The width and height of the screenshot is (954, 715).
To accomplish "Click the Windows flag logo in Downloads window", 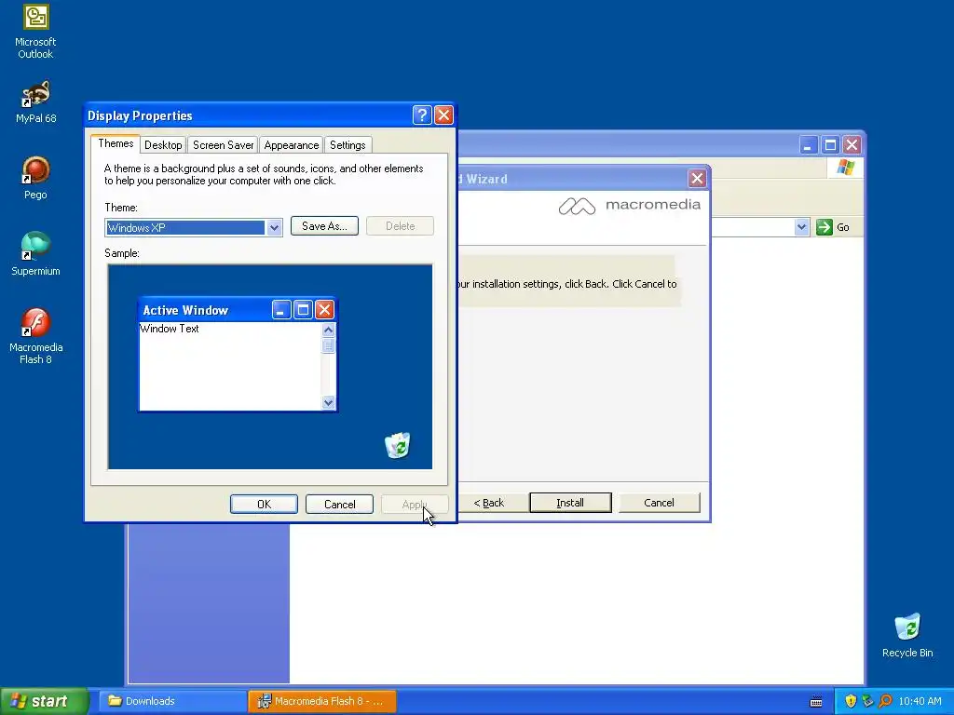I will [845, 168].
